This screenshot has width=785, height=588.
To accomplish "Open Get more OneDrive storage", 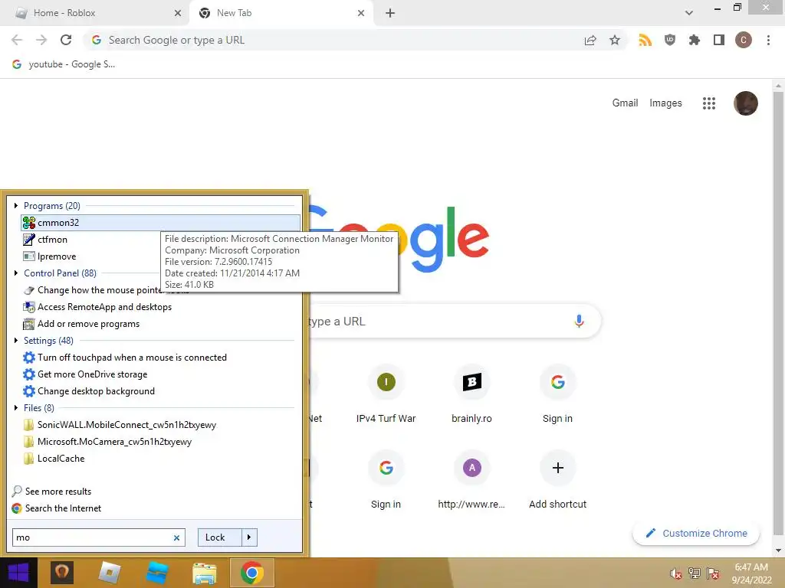I will tap(86, 374).
